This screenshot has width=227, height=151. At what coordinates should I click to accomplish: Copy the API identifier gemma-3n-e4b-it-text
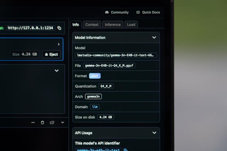pyautogui.click(x=126, y=150)
